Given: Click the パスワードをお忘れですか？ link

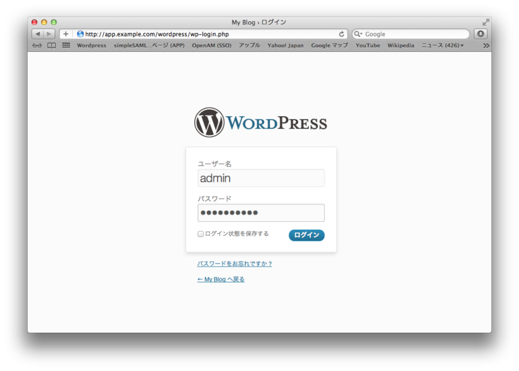Looking at the screenshot, I should (235, 264).
